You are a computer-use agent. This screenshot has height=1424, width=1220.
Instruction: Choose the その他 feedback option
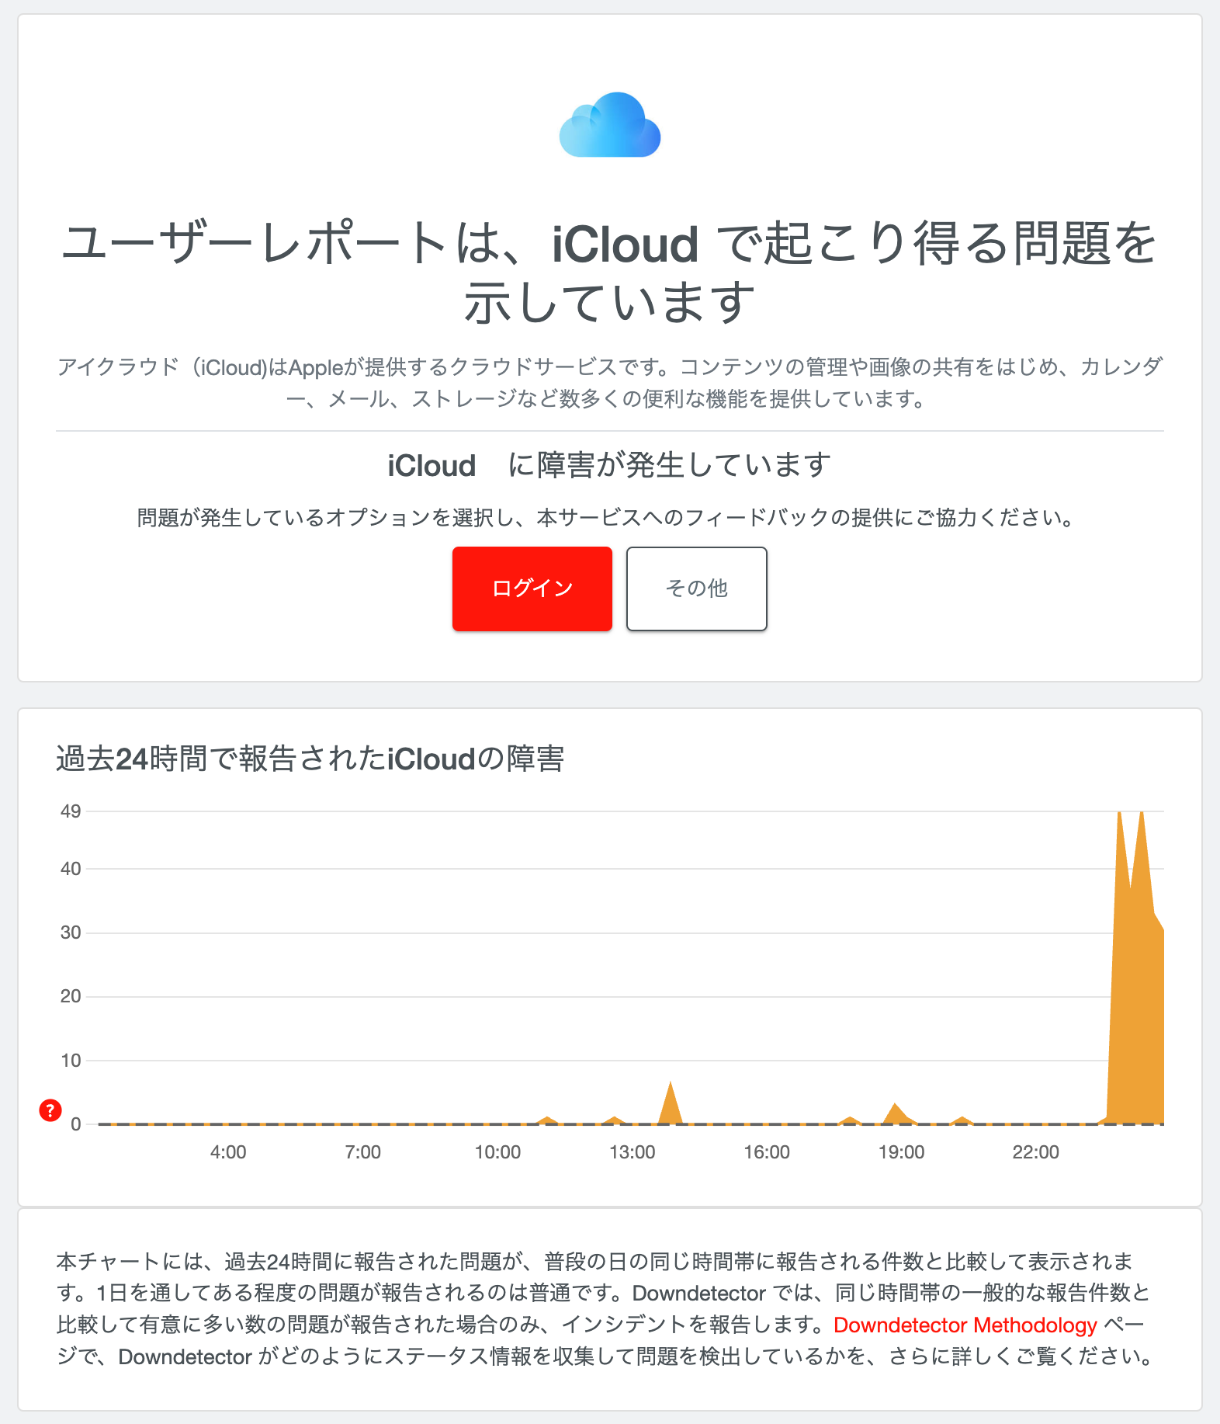pyautogui.click(x=696, y=589)
